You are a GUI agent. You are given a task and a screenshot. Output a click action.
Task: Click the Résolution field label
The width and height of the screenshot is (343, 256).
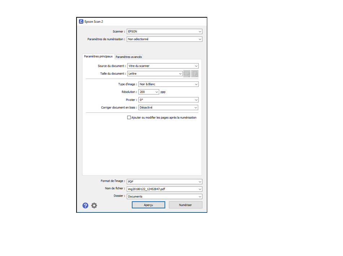[129, 92]
